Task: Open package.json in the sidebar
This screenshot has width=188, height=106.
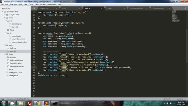Action: tap(14, 76)
